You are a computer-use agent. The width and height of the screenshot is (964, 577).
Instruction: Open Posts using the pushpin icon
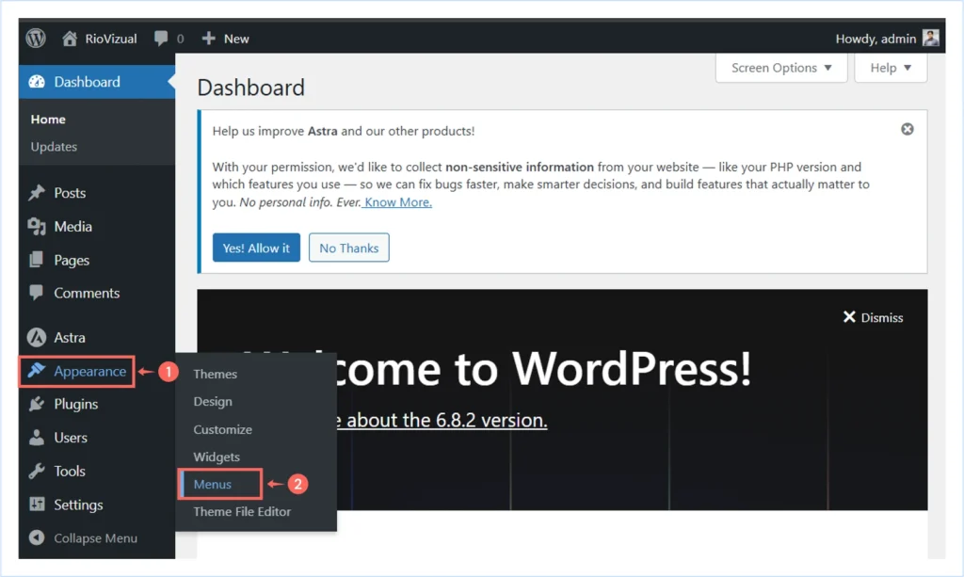point(39,193)
